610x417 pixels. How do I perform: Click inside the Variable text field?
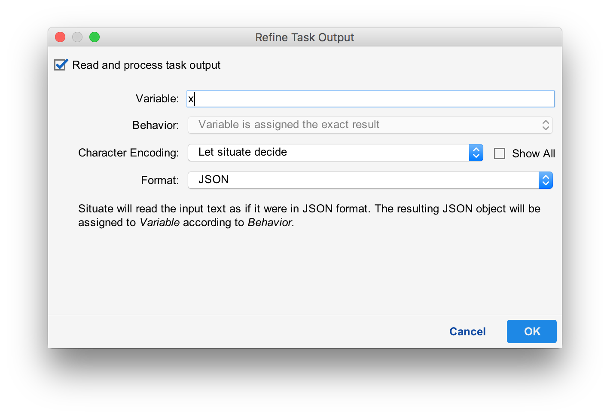pyautogui.click(x=369, y=98)
